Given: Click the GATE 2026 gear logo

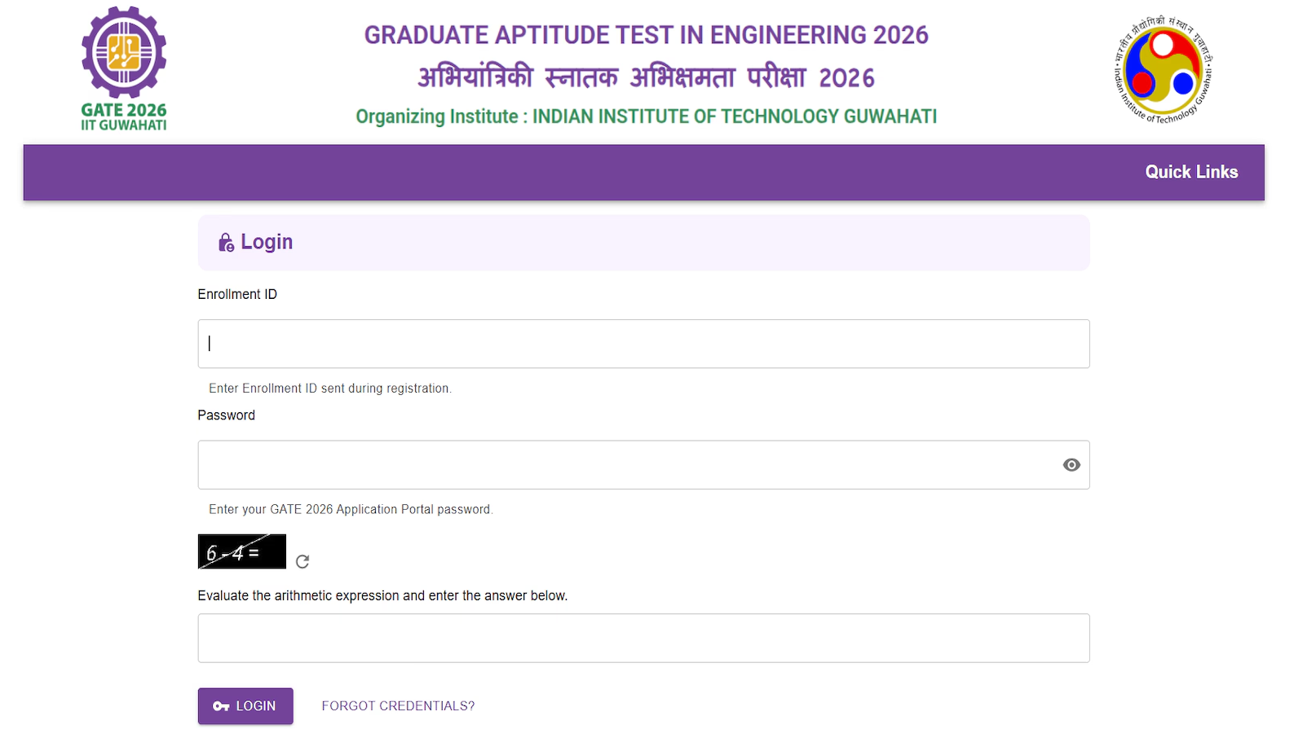Looking at the screenshot, I should tap(124, 54).
